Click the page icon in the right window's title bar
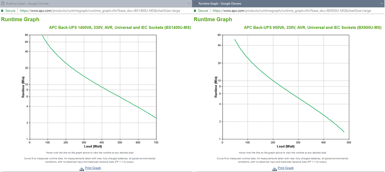 [x=196, y=4]
